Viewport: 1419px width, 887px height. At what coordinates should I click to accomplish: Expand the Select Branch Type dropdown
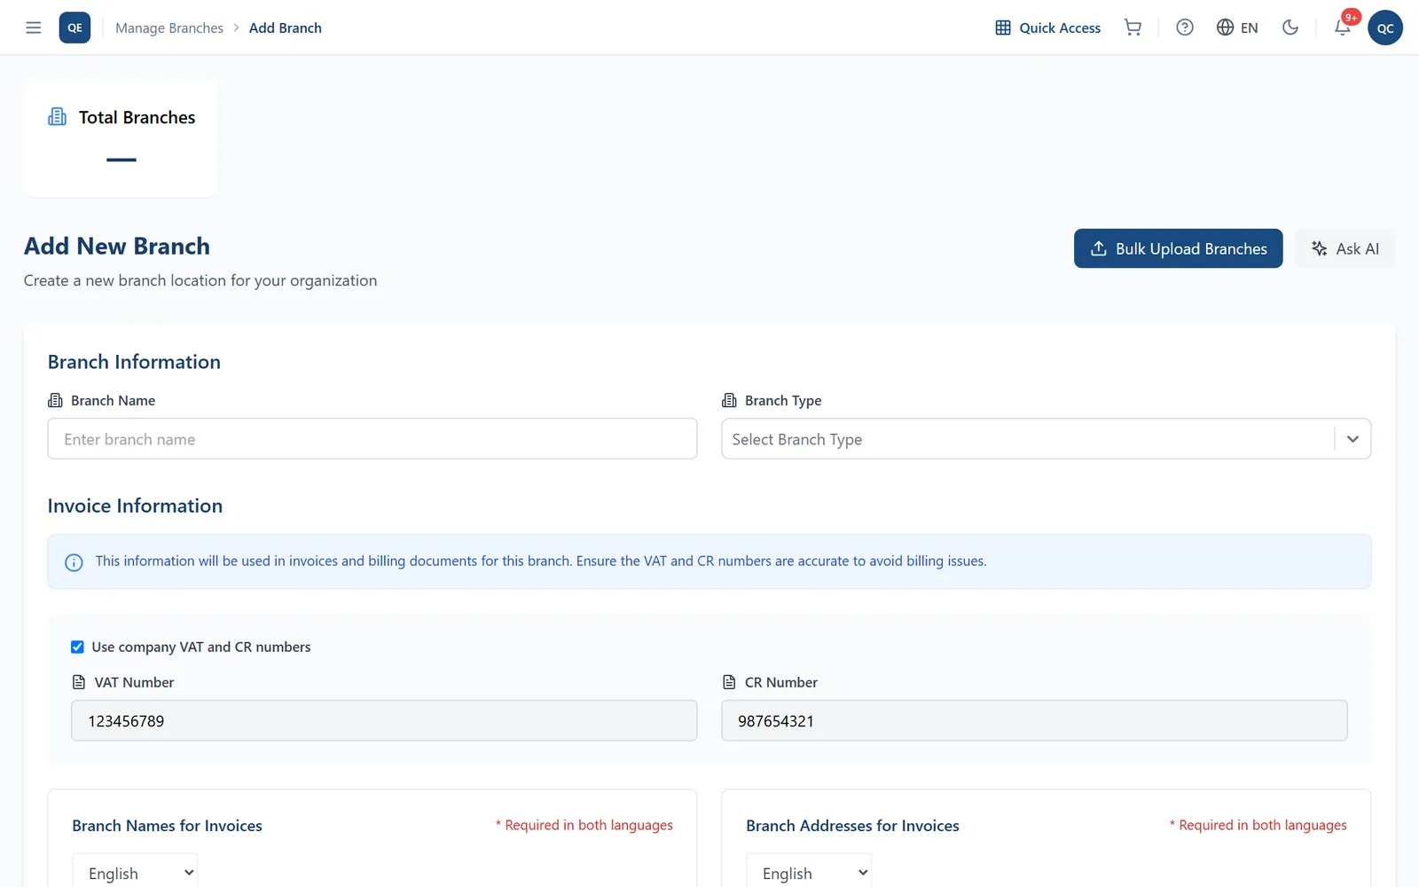1047,439
